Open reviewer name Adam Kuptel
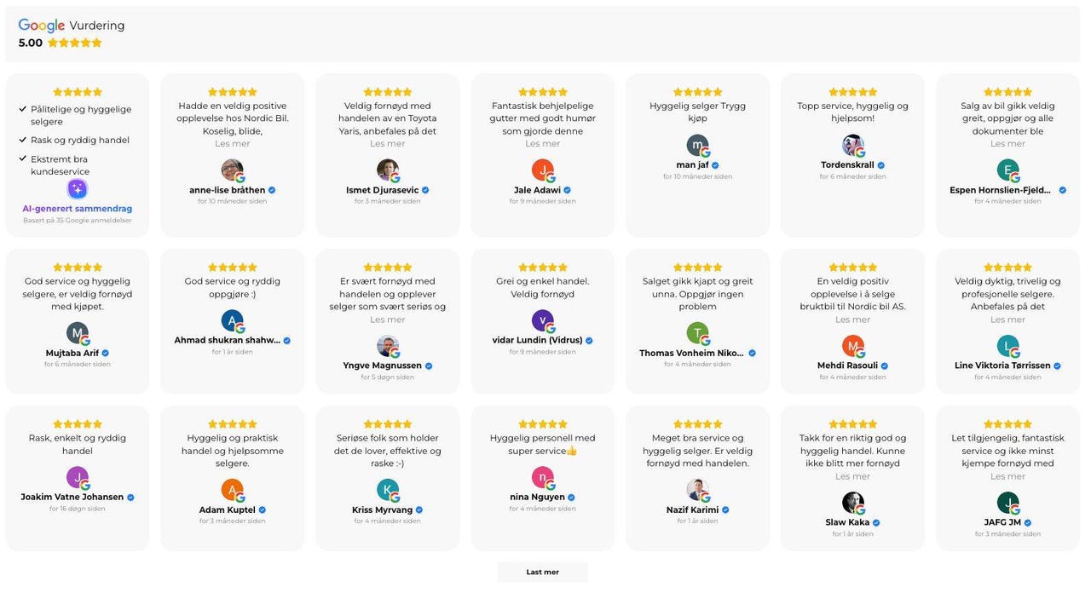This screenshot has height=593, width=1091. click(x=227, y=510)
